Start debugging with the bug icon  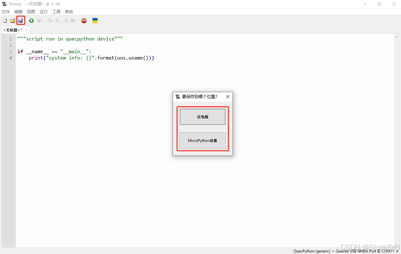click(39, 21)
